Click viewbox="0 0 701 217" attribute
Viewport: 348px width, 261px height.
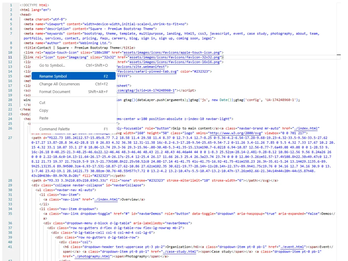285,133
